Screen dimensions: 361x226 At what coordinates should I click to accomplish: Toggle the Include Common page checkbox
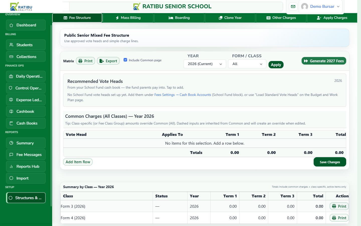(x=125, y=60)
